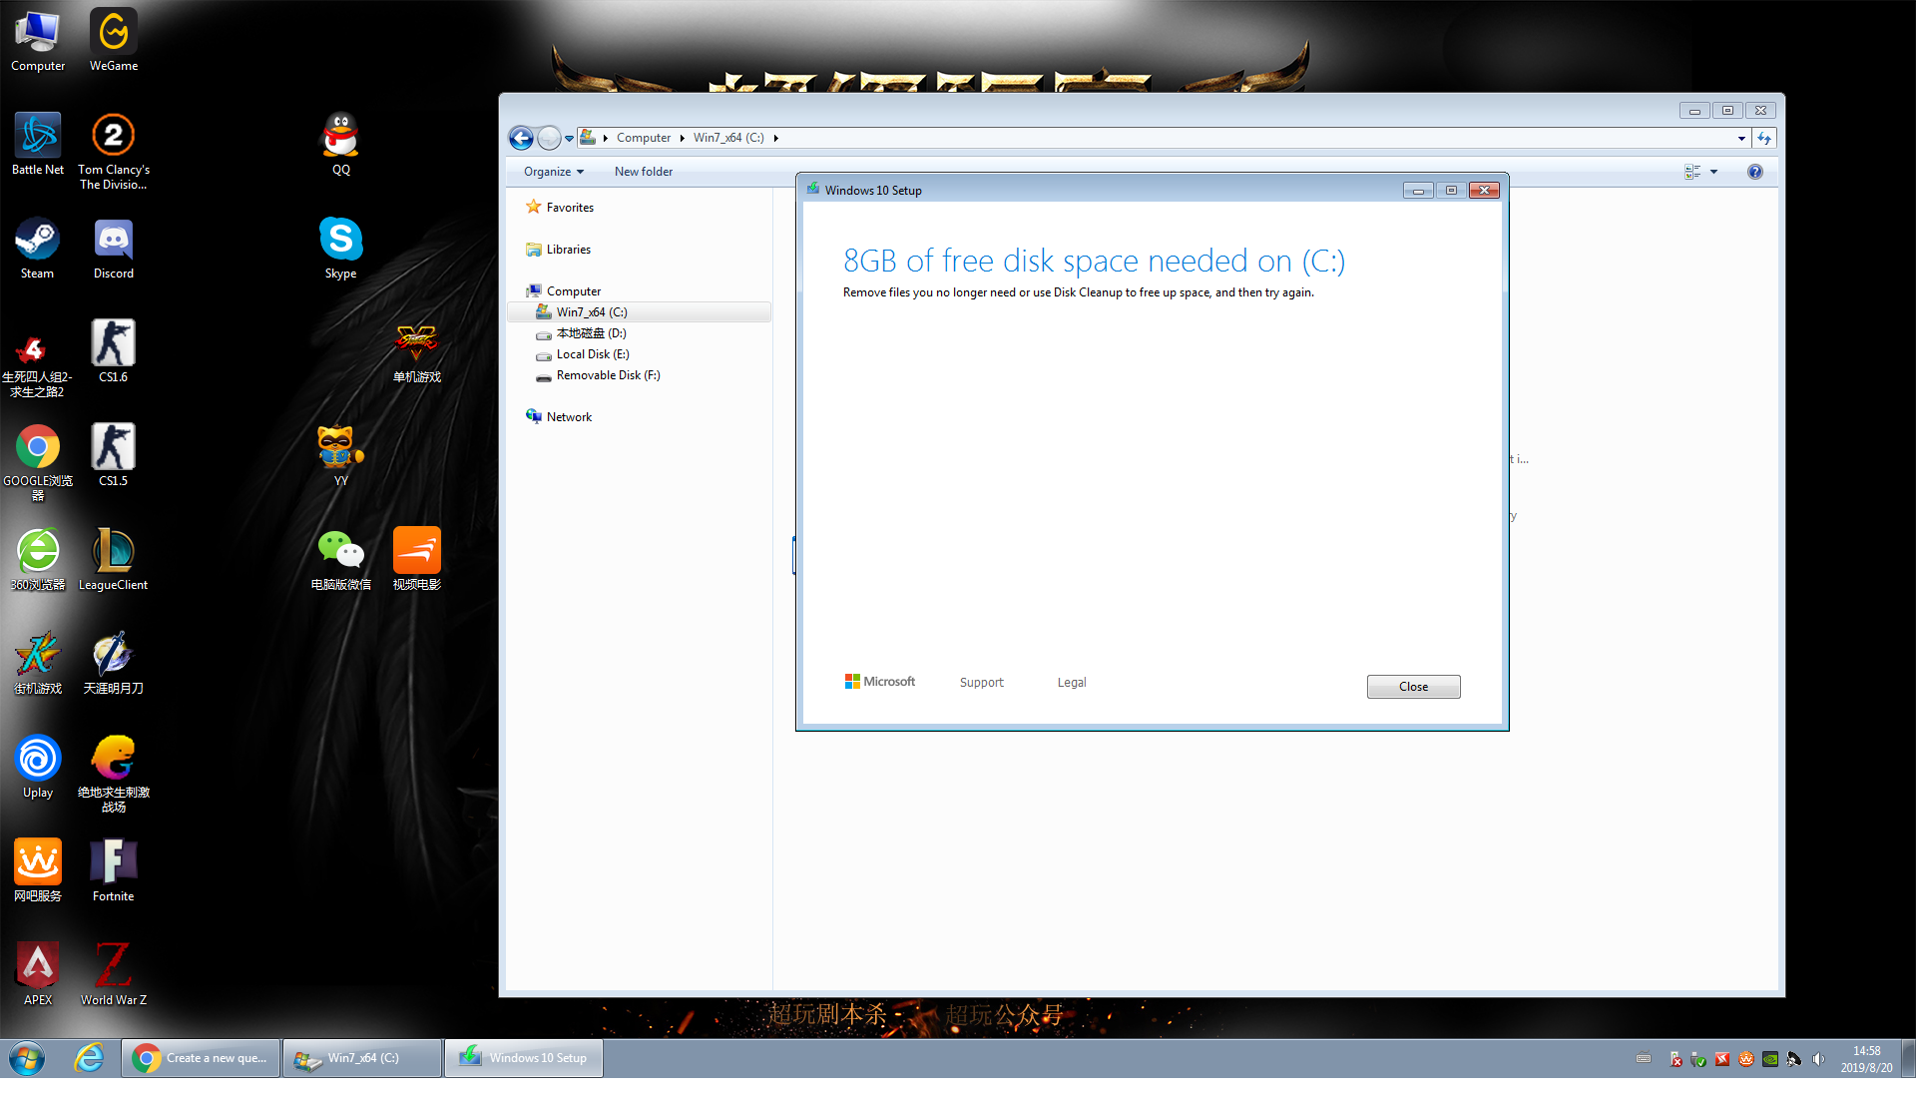Screen dimensions: 1916x1105
Task: Click Close button on Windows 10 Setup
Action: 1413,685
